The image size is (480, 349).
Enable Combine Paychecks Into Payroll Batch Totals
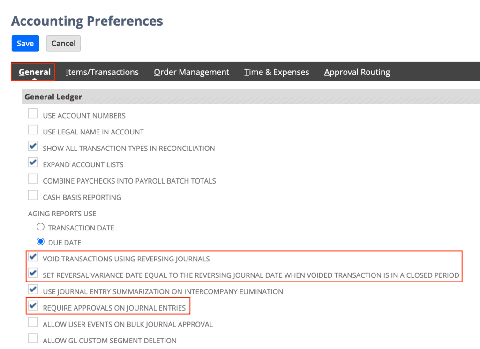coord(33,178)
